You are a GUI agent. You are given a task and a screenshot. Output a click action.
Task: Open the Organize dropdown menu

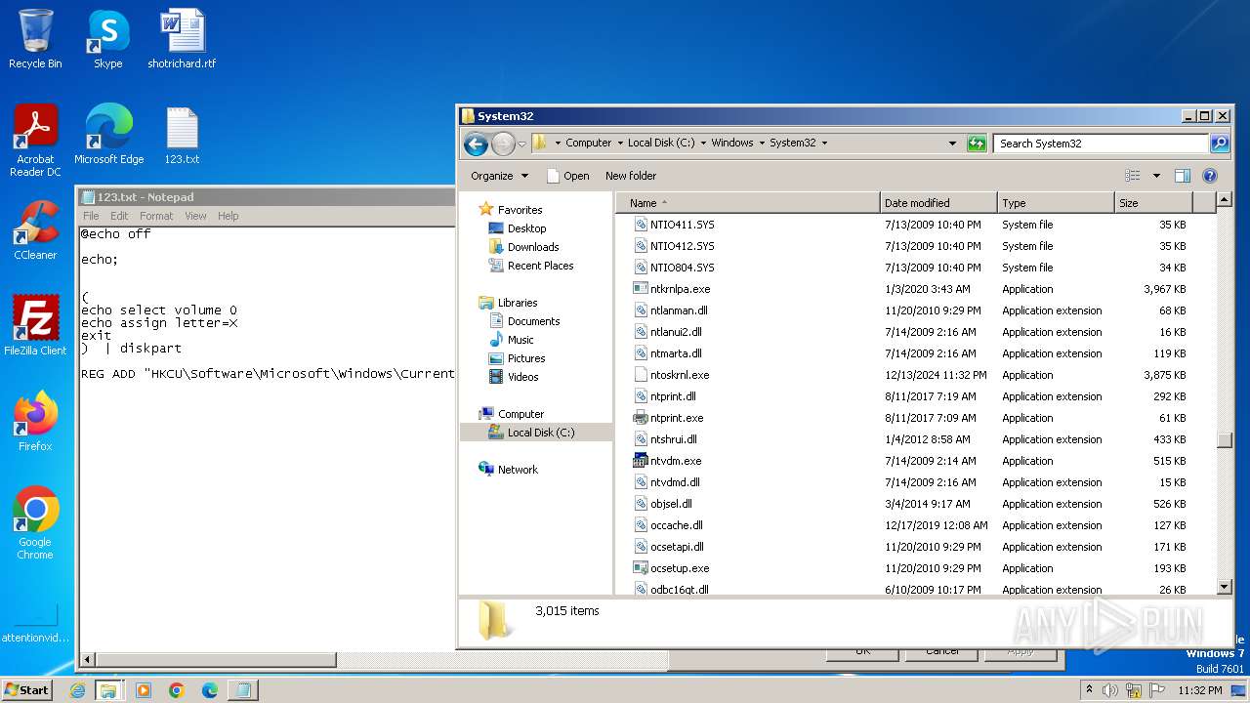click(499, 176)
